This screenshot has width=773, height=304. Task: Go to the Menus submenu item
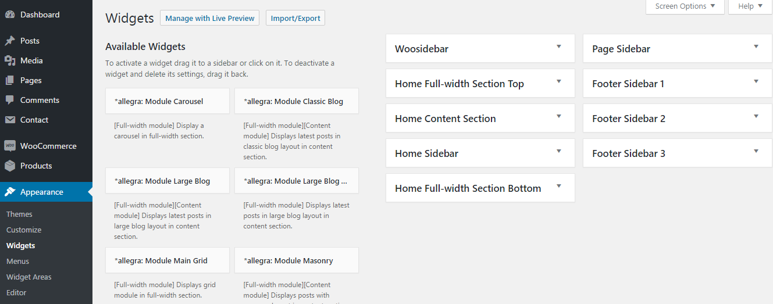pyautogui.click(x=17, y=261)
